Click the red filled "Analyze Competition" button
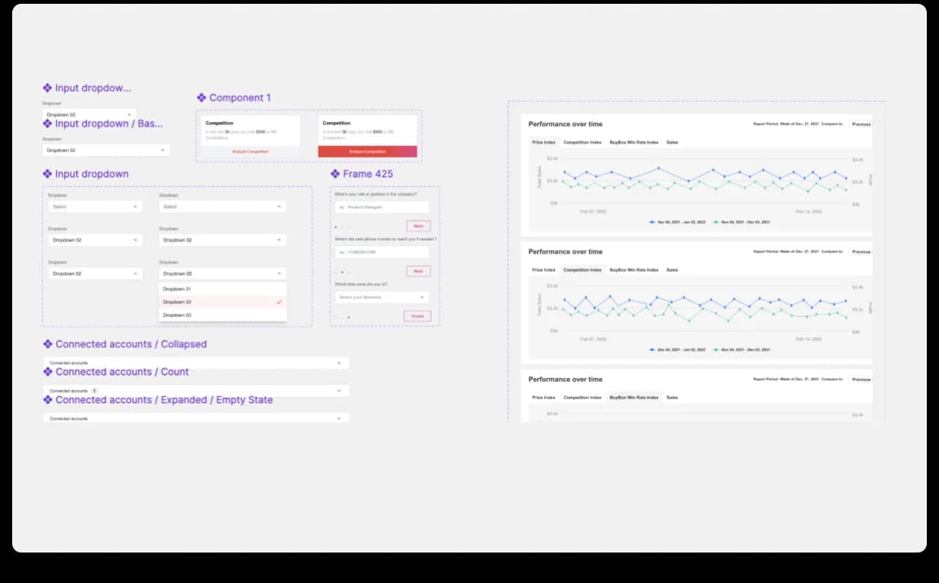 (x=367, y=152)
